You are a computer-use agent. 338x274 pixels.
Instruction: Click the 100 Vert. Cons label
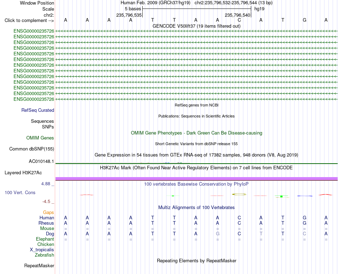[20, 192]
